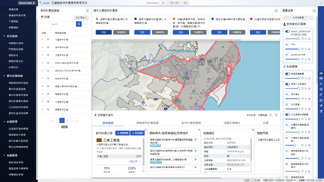Switch map mode to 3D

pyautogui.click(x=185, y=3)
